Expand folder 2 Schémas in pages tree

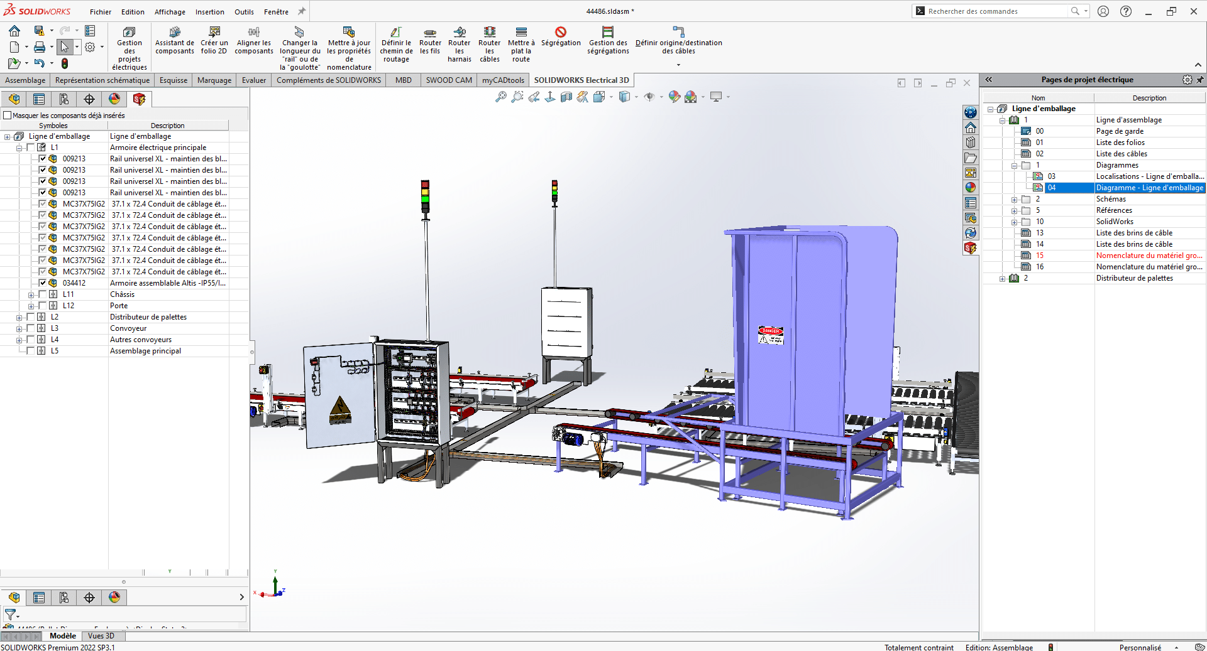[1014, 200]
